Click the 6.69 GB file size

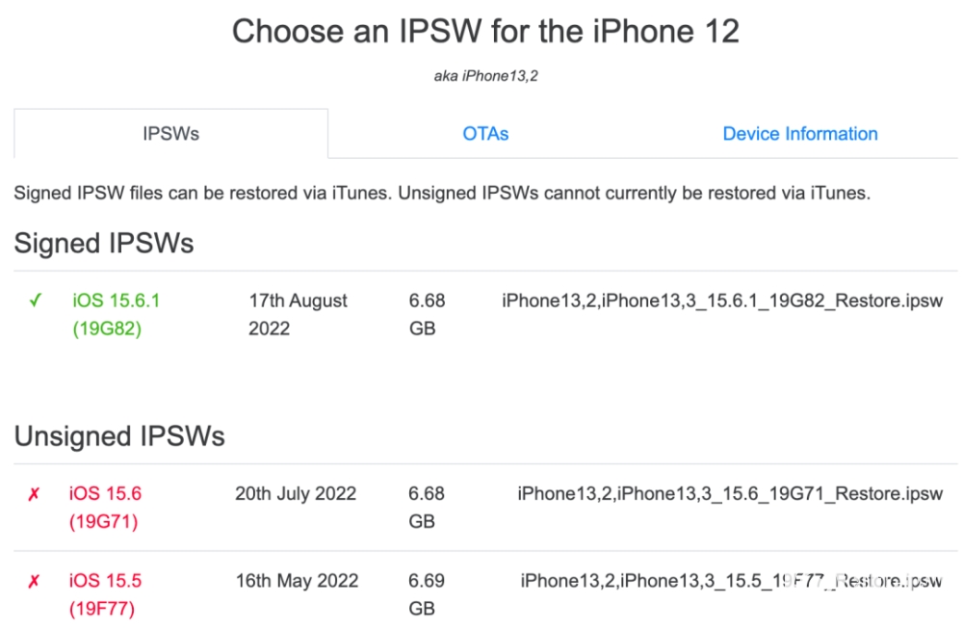(x=427, y=594)
